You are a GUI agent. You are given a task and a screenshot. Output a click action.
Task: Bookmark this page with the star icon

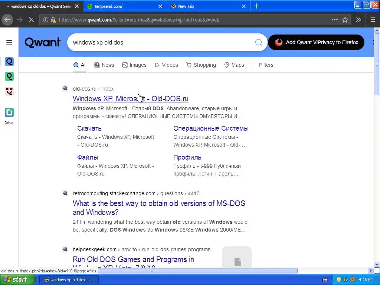[x=345, y=20]
